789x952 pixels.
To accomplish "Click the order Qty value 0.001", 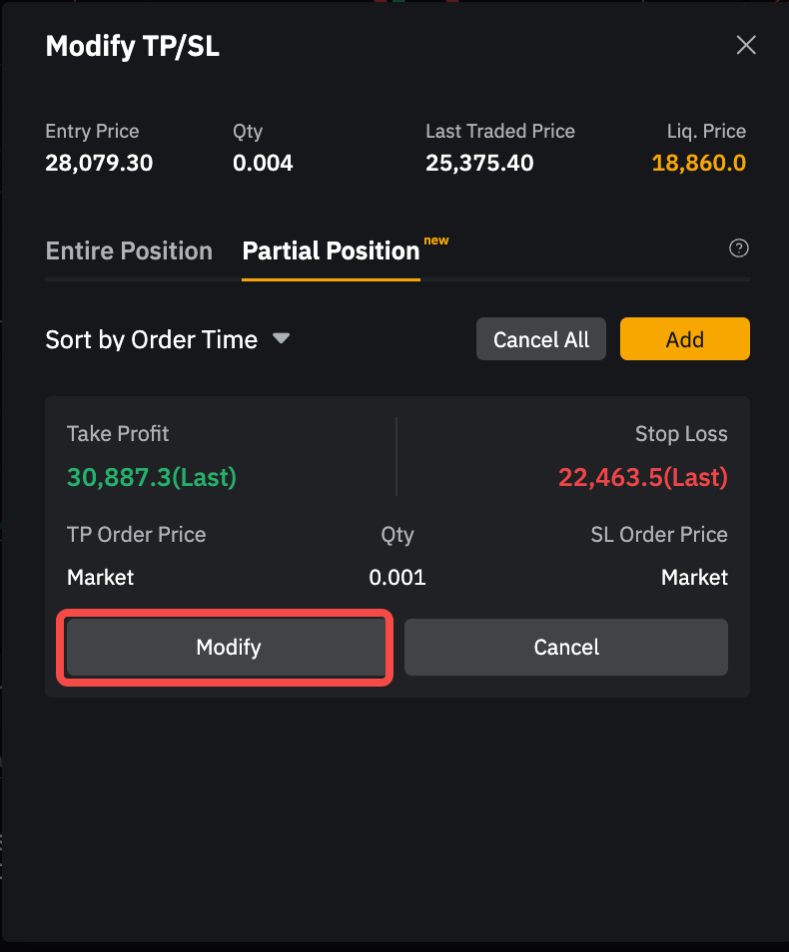I will click(x=396, y=577).
